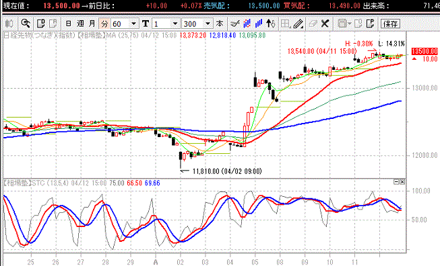The image size is (440, 266).
Task: Click the pencil drawing tool icon
Action: point(298,24)
